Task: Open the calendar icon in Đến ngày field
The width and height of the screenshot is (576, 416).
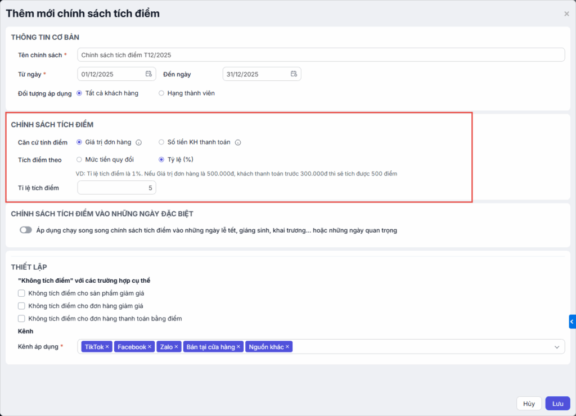Action: [294, 74]
